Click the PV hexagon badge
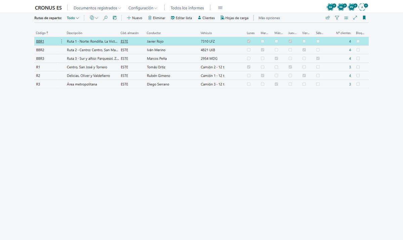403x240 pixels. (x=352, y=7)
